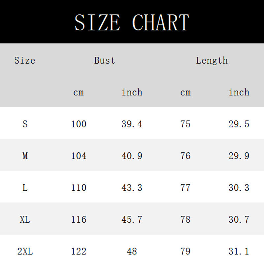This screenshot has height=264, width=264.
Task: Select the S size row label
Action: click(25, 124)
